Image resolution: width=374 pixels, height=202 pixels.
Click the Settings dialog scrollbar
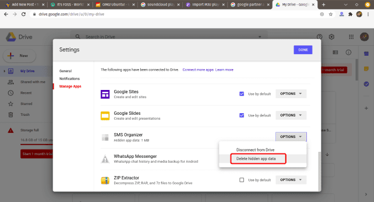point(320,171)
